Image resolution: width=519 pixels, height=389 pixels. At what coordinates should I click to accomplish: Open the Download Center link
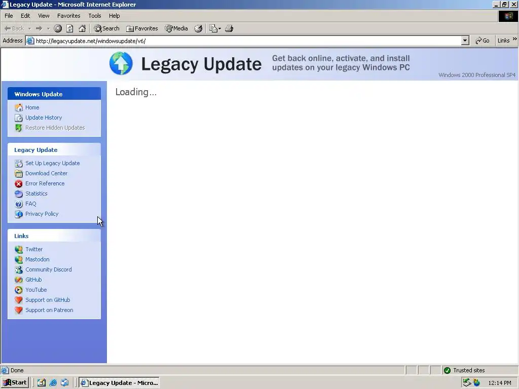tap(46, 173)
